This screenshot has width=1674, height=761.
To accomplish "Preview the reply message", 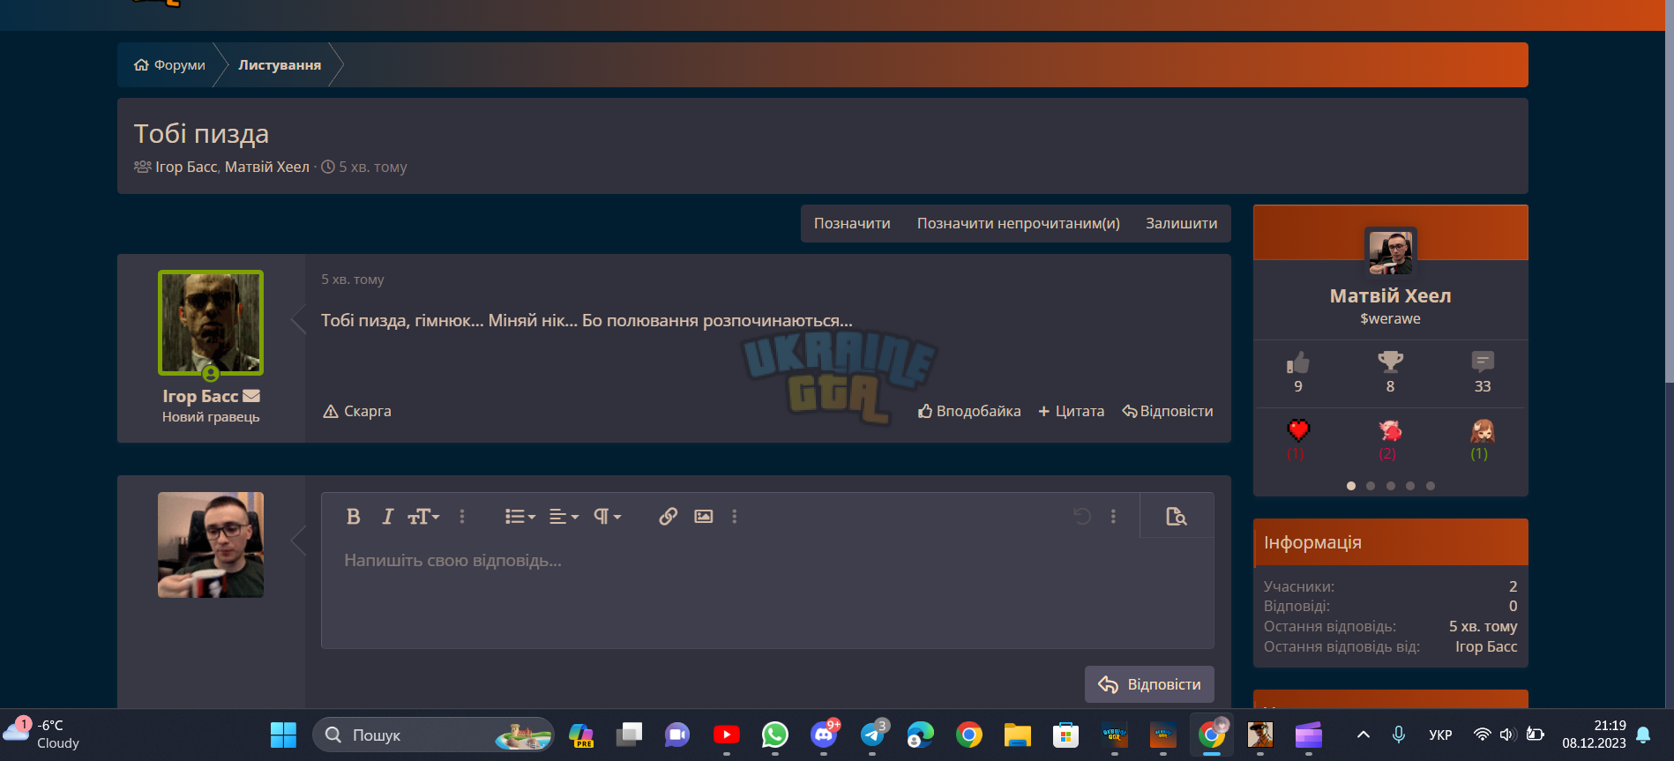I will (x=1176, y=517).
